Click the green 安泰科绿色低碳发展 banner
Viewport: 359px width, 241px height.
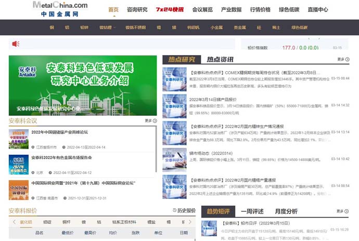[83, 86]
